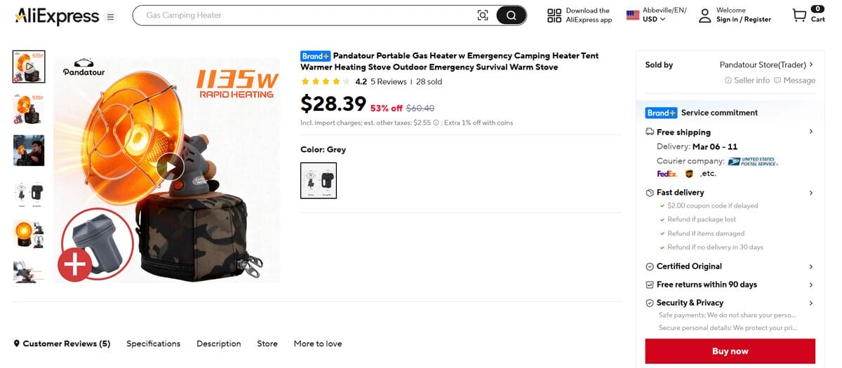Screen dimensions: 842x368
Task: Expand the Security & Privacy section
Action: coord(810,303)
